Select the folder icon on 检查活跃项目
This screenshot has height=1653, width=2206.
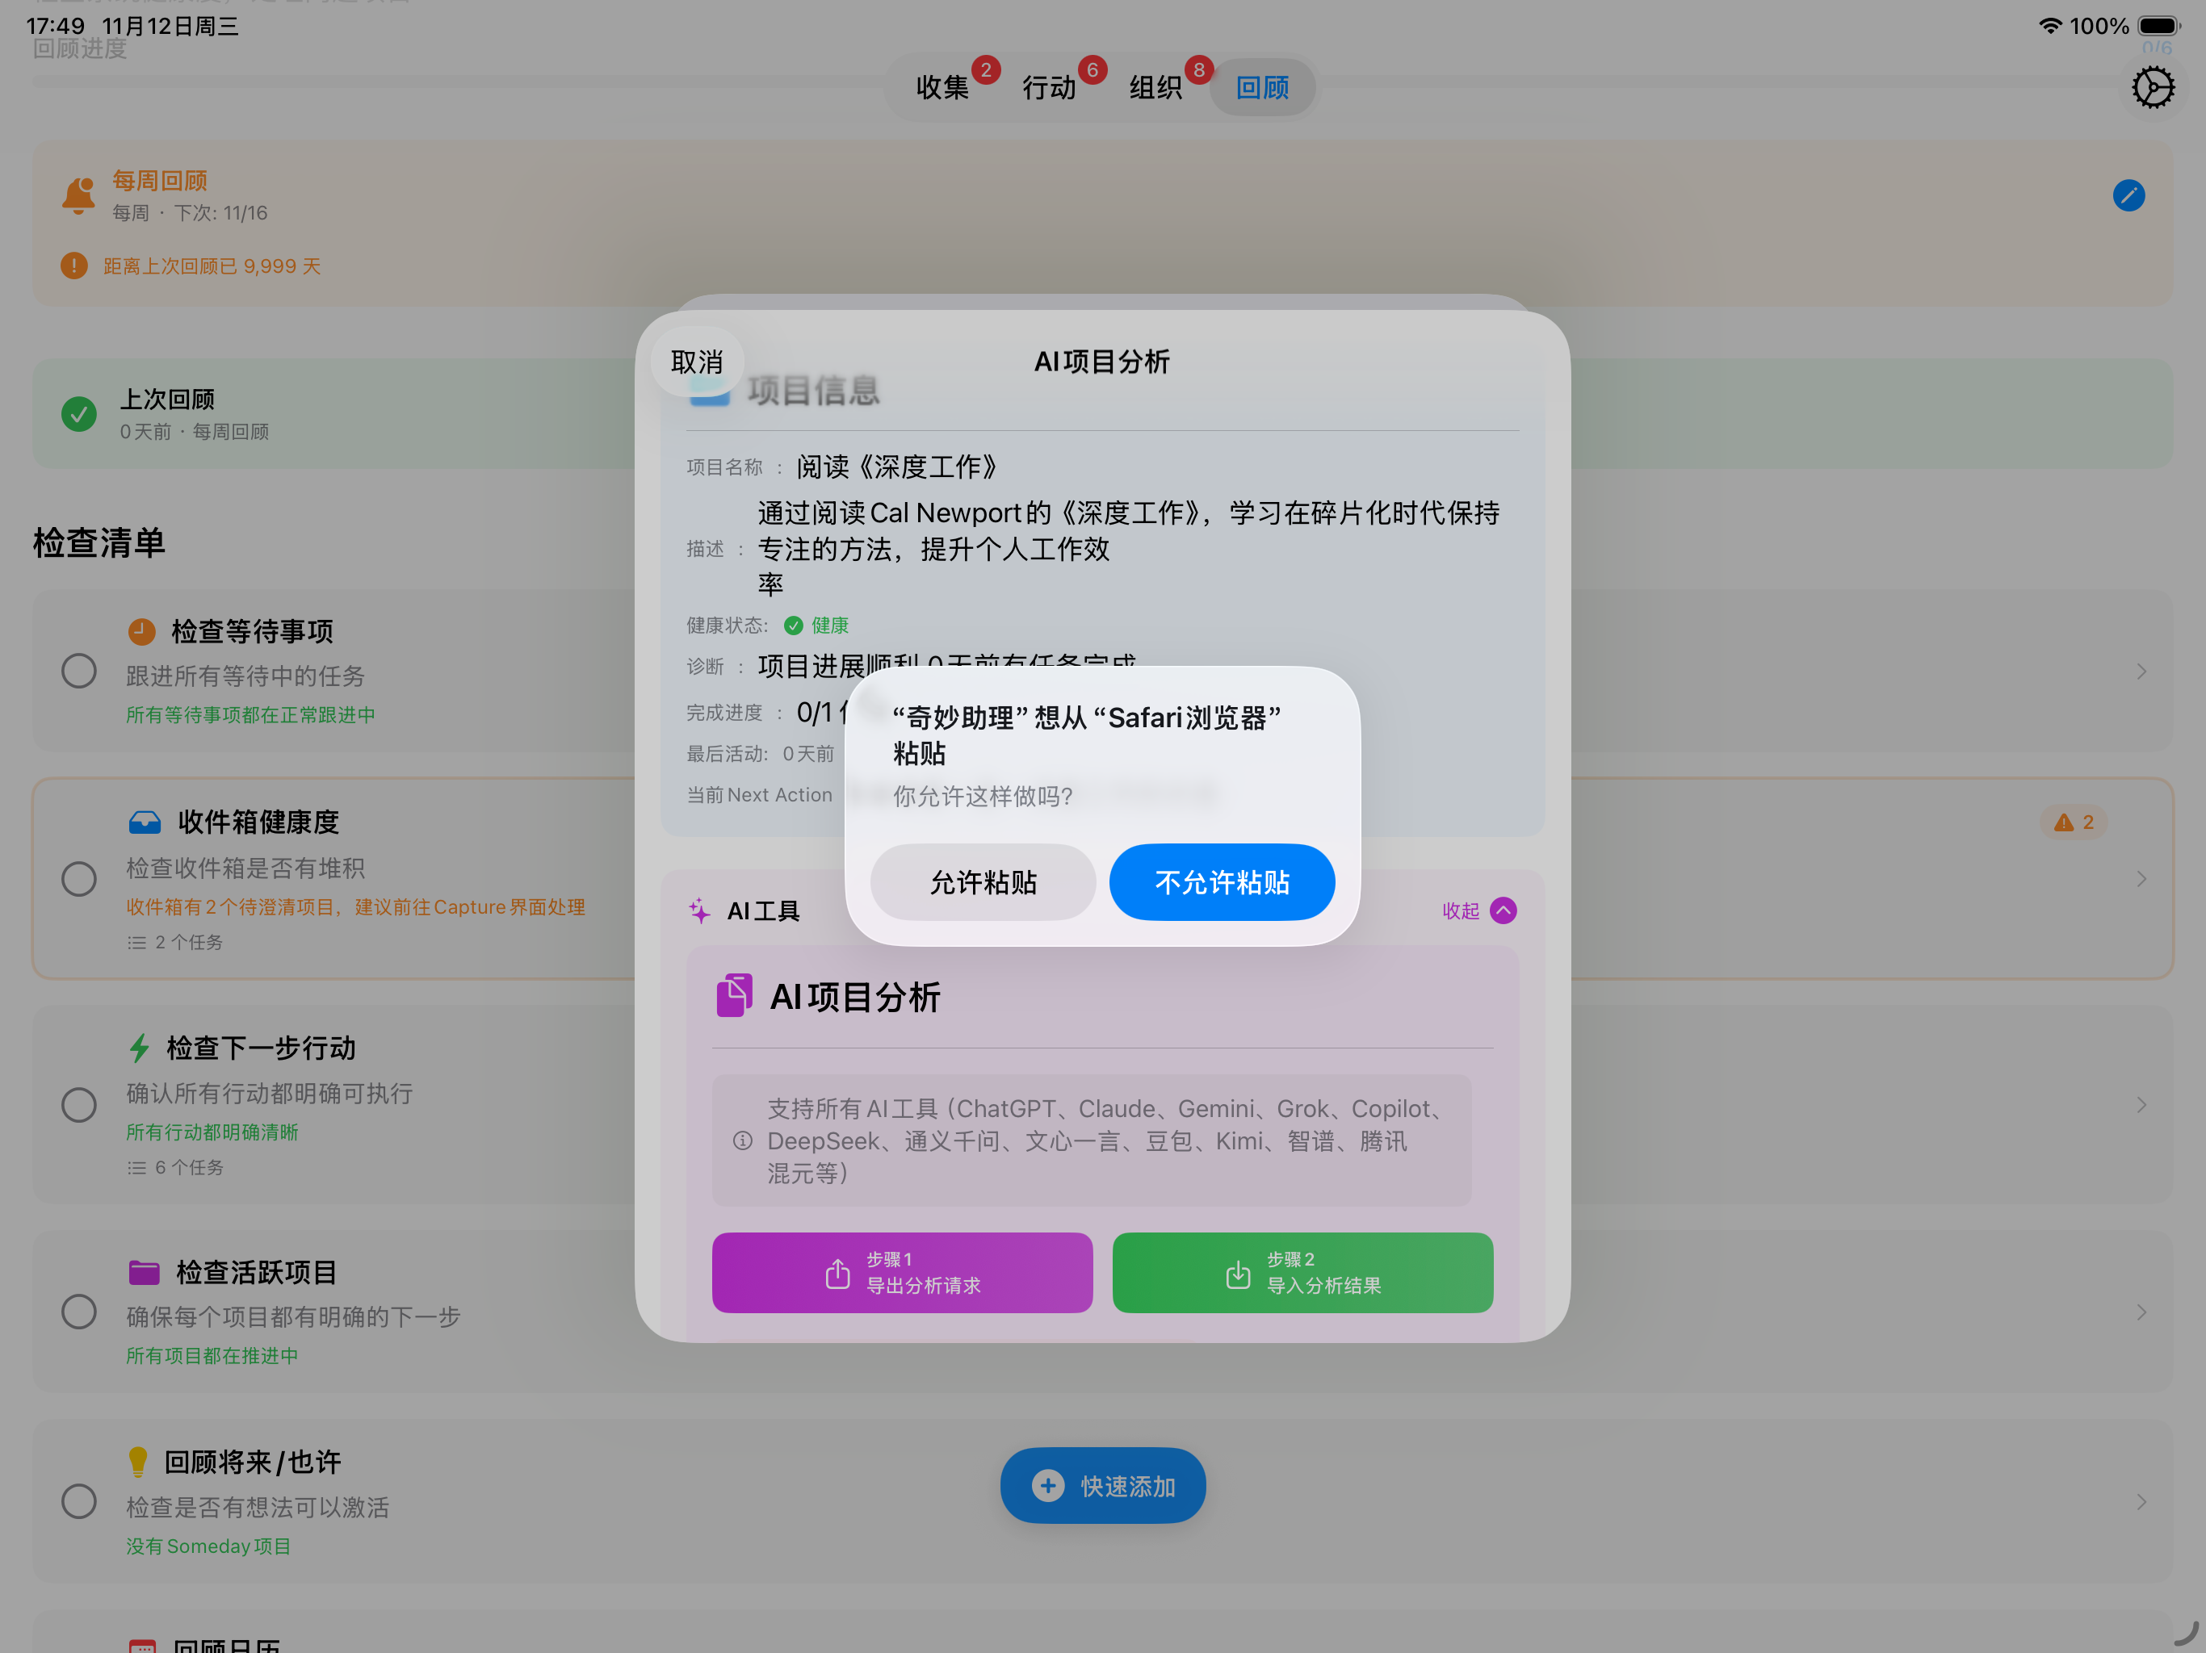coord(145,1271)
